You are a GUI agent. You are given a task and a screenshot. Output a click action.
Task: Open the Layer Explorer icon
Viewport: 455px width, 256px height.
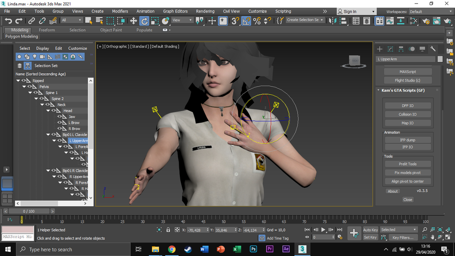click(x=367, y=21)
